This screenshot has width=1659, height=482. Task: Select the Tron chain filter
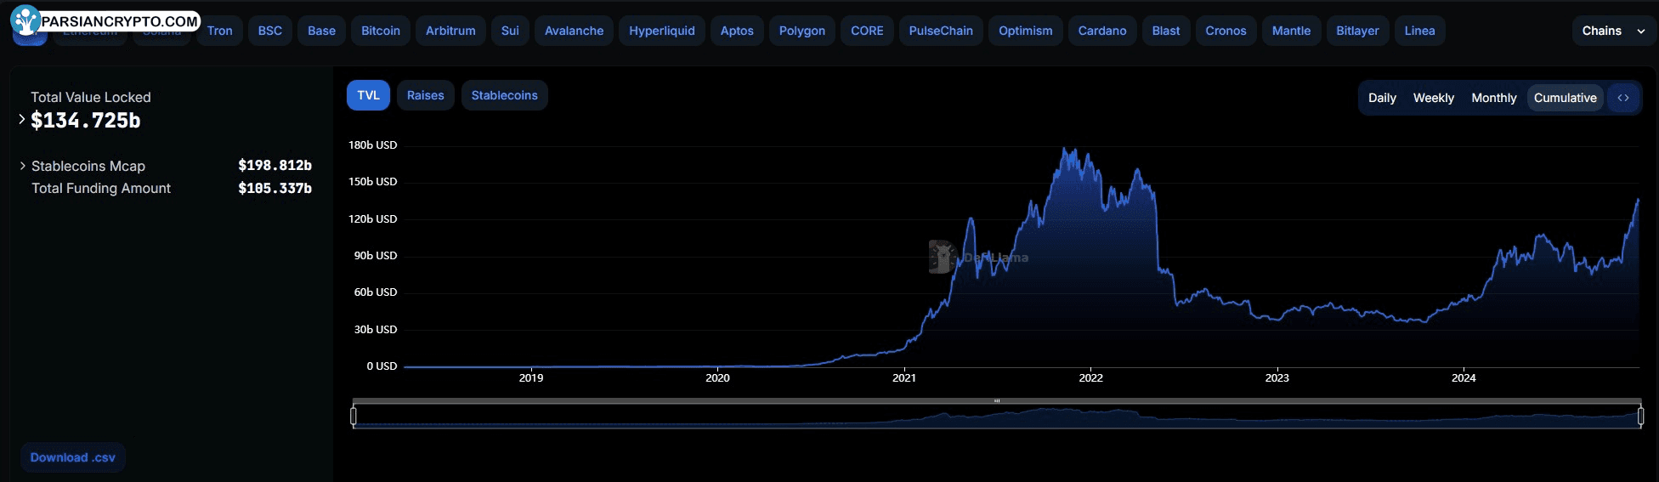tap(219, 31)
